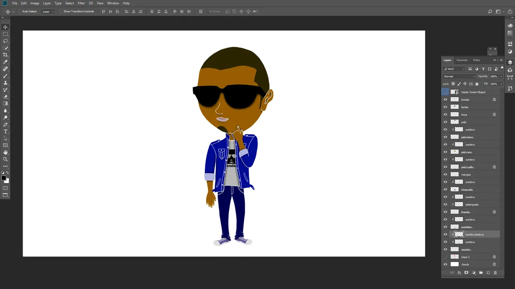Open the Opacity dropdown arrow
The width and height of the screenshot is (515, 289).
(501, 76)
